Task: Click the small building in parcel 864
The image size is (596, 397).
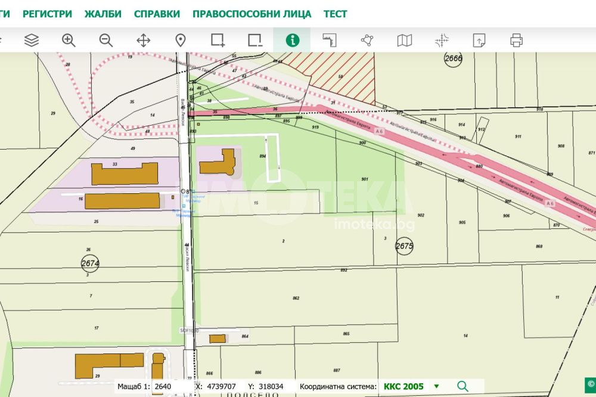Action: tap(218, 339)
